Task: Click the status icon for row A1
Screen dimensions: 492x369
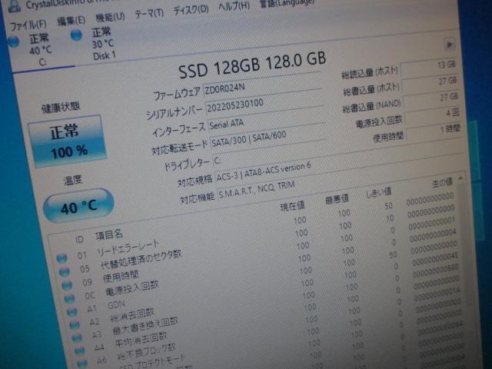Action: 71,312
